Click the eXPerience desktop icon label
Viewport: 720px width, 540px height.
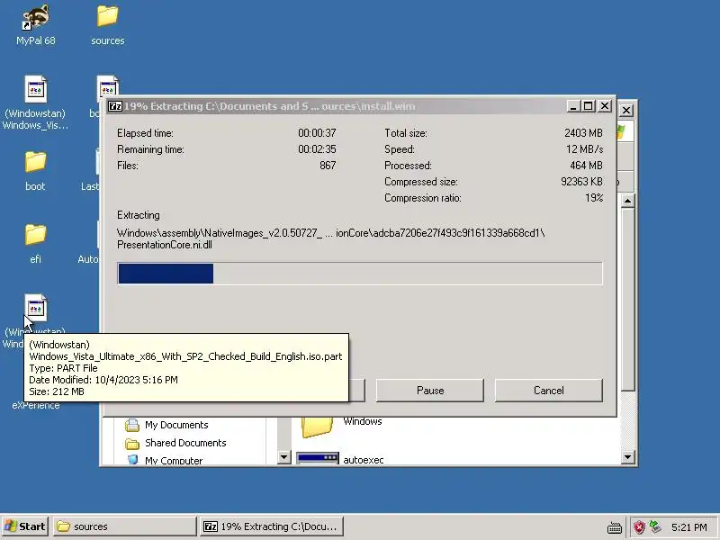click(35, 406)
